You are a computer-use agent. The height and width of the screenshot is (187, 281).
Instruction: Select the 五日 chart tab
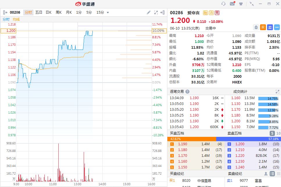(x=39, y=12)
